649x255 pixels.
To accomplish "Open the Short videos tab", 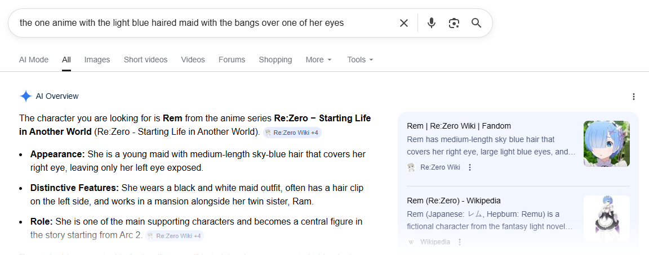I will pyautogui.click(x=146, y=60).
